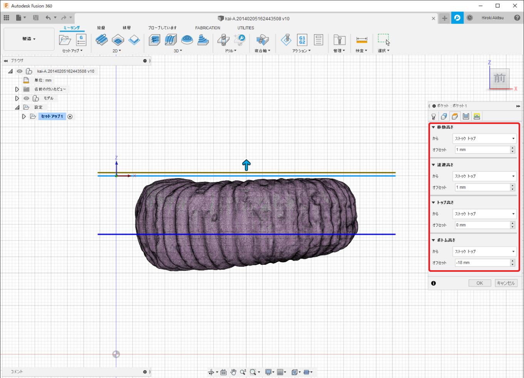Switch to the FABRICATION ribbon tab

click(x=207, y=28)
